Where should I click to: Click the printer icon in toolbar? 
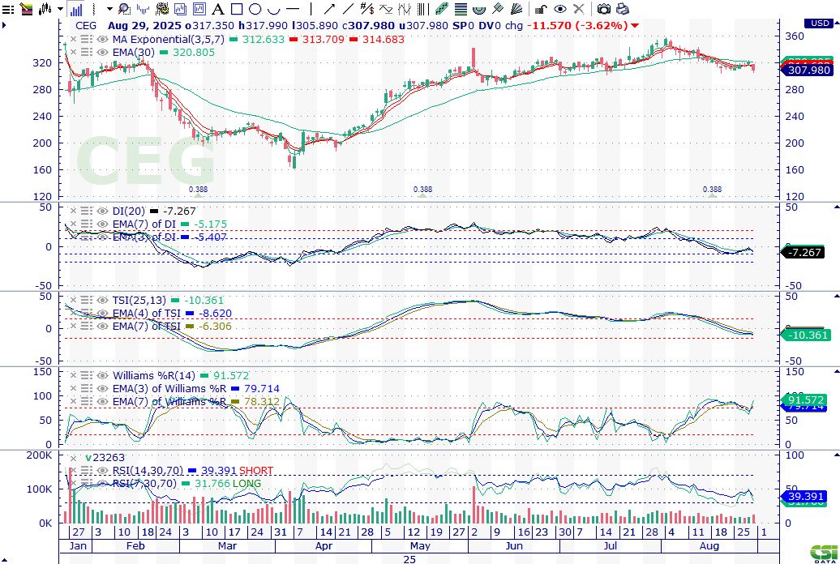pos(623,10)
